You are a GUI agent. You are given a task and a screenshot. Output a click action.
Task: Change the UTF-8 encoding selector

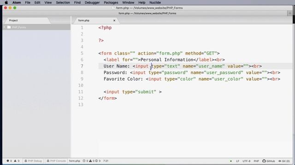click(x=246, y=161)
